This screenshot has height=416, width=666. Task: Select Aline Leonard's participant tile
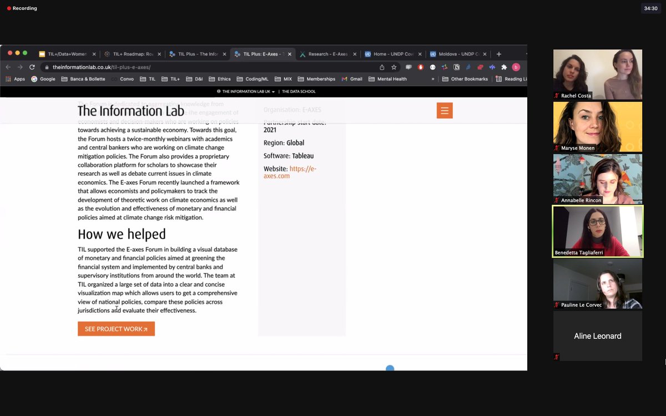pos(598,336)
